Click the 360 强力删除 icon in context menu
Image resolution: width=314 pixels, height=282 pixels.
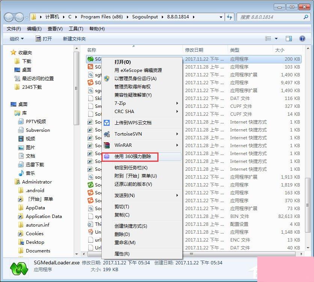coord(107,157)
